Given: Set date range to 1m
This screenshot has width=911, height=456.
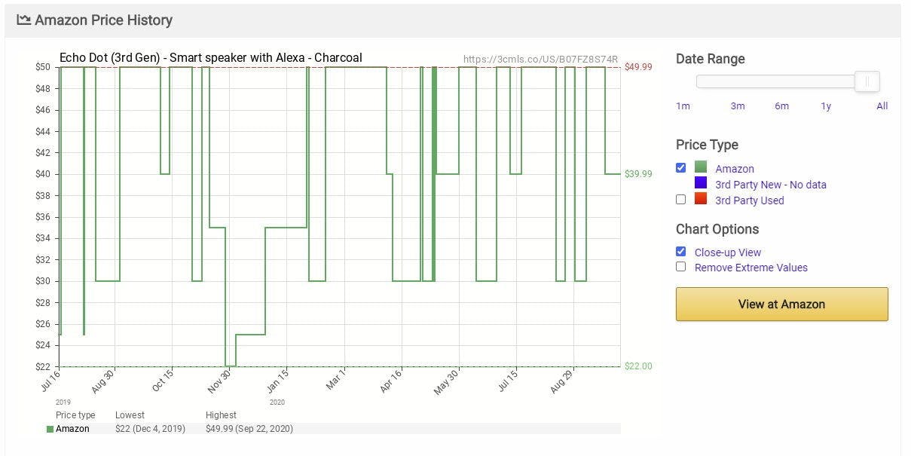Looking at the screenshot, I should coord(683,106).
